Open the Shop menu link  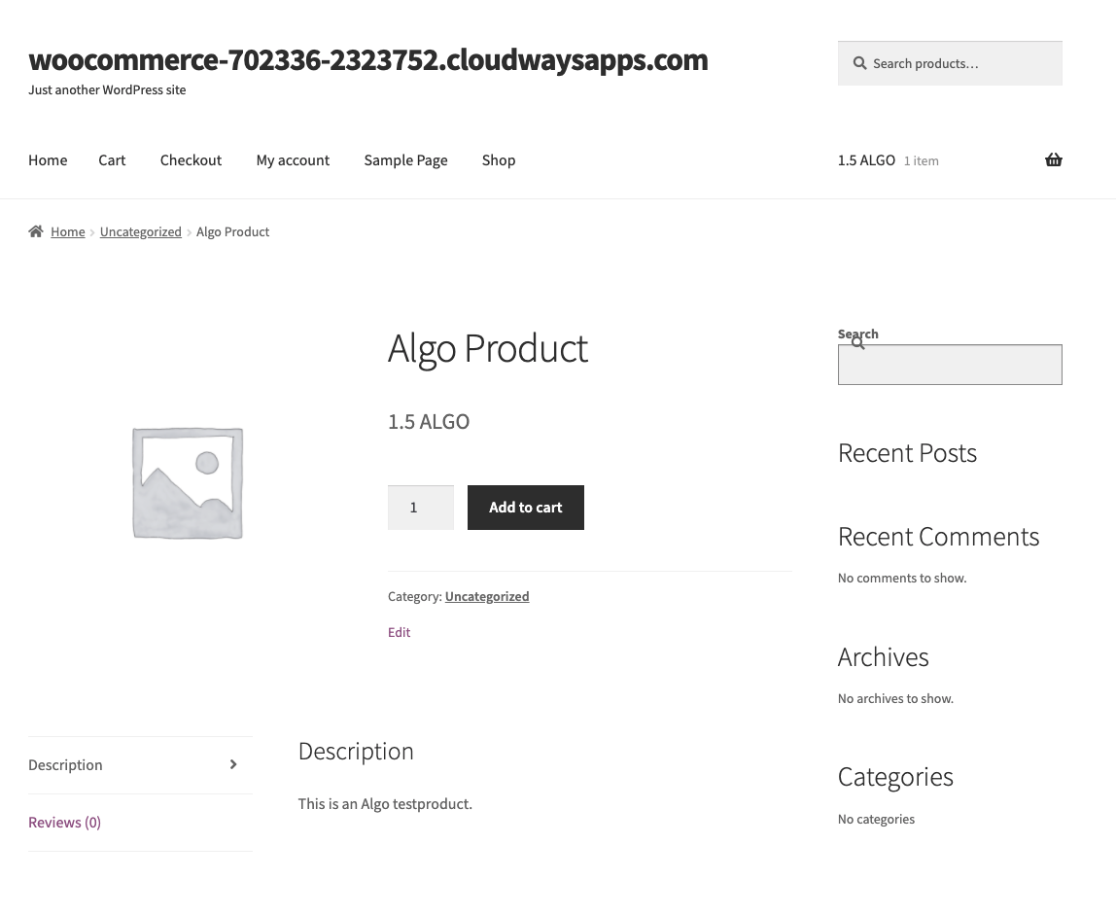click(x=499, y=160)
